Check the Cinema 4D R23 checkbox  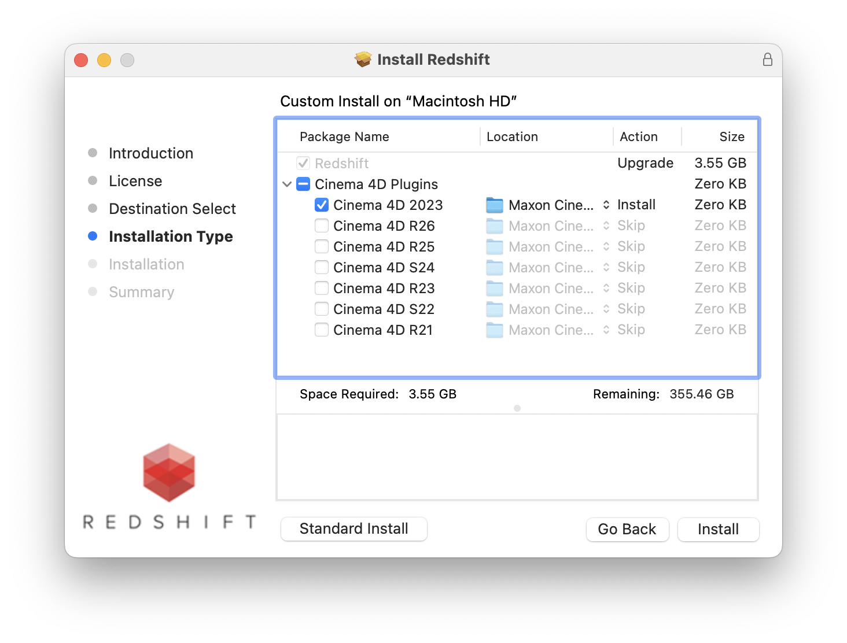[322, 289]
